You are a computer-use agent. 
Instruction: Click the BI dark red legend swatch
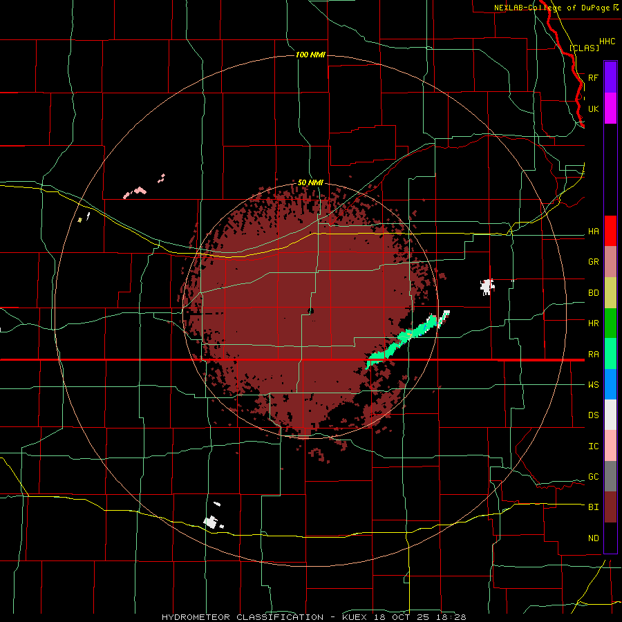pyautogui.click(x=610, y=507)
